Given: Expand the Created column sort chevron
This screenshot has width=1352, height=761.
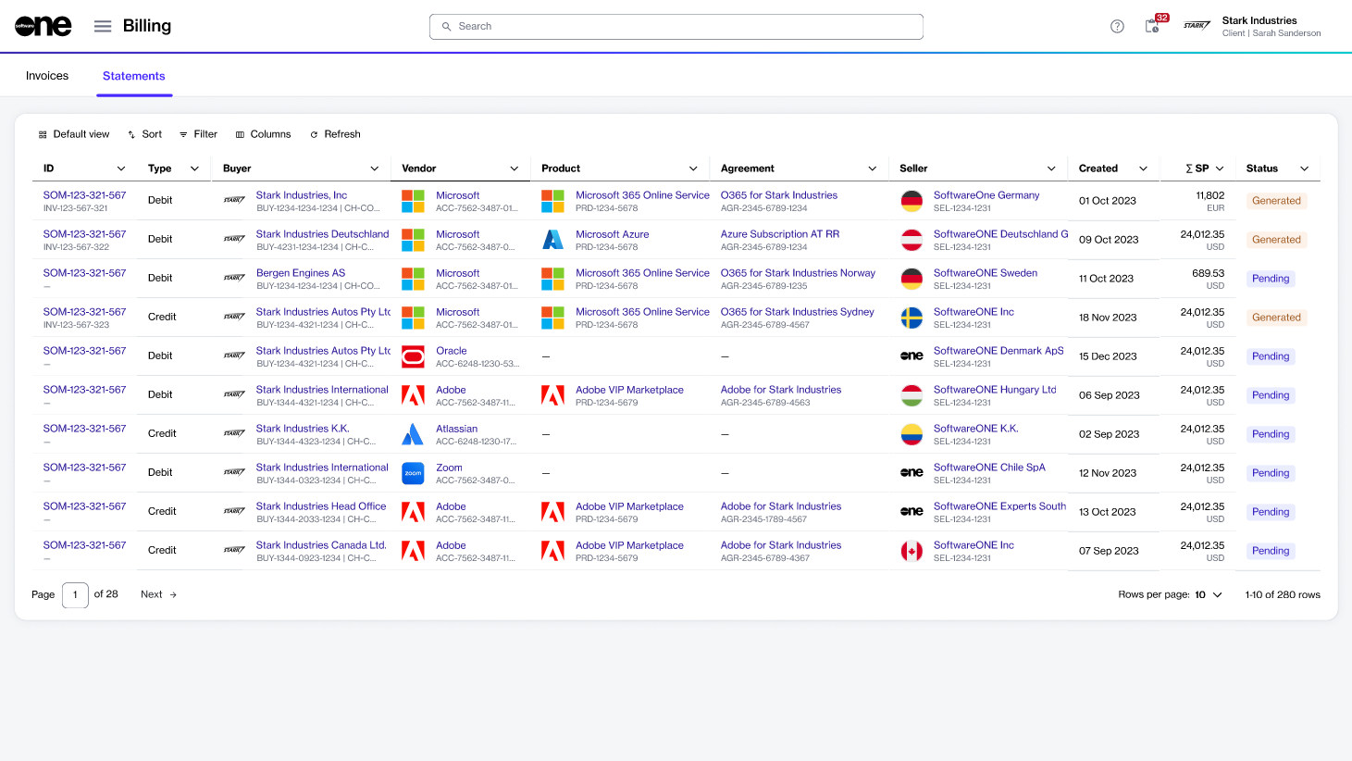Looking at the screenshot, I should tap(1143, 168).
